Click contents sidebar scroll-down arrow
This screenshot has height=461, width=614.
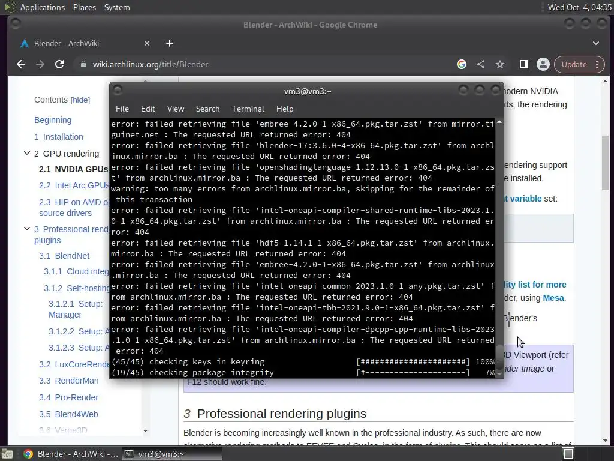145,431
